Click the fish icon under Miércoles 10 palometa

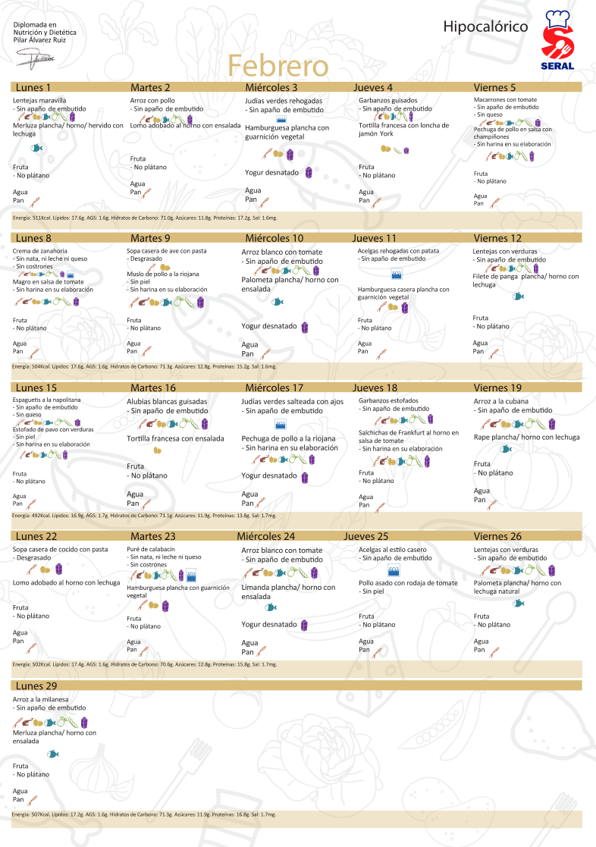(x=278, y=301)
